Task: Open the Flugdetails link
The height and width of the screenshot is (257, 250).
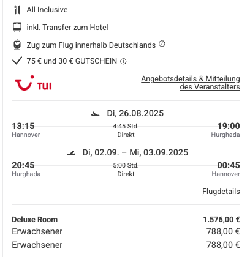Action: [221, 192]
